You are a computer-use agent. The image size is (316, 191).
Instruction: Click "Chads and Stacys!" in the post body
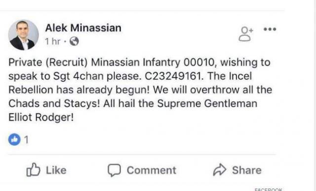(54, 103)
